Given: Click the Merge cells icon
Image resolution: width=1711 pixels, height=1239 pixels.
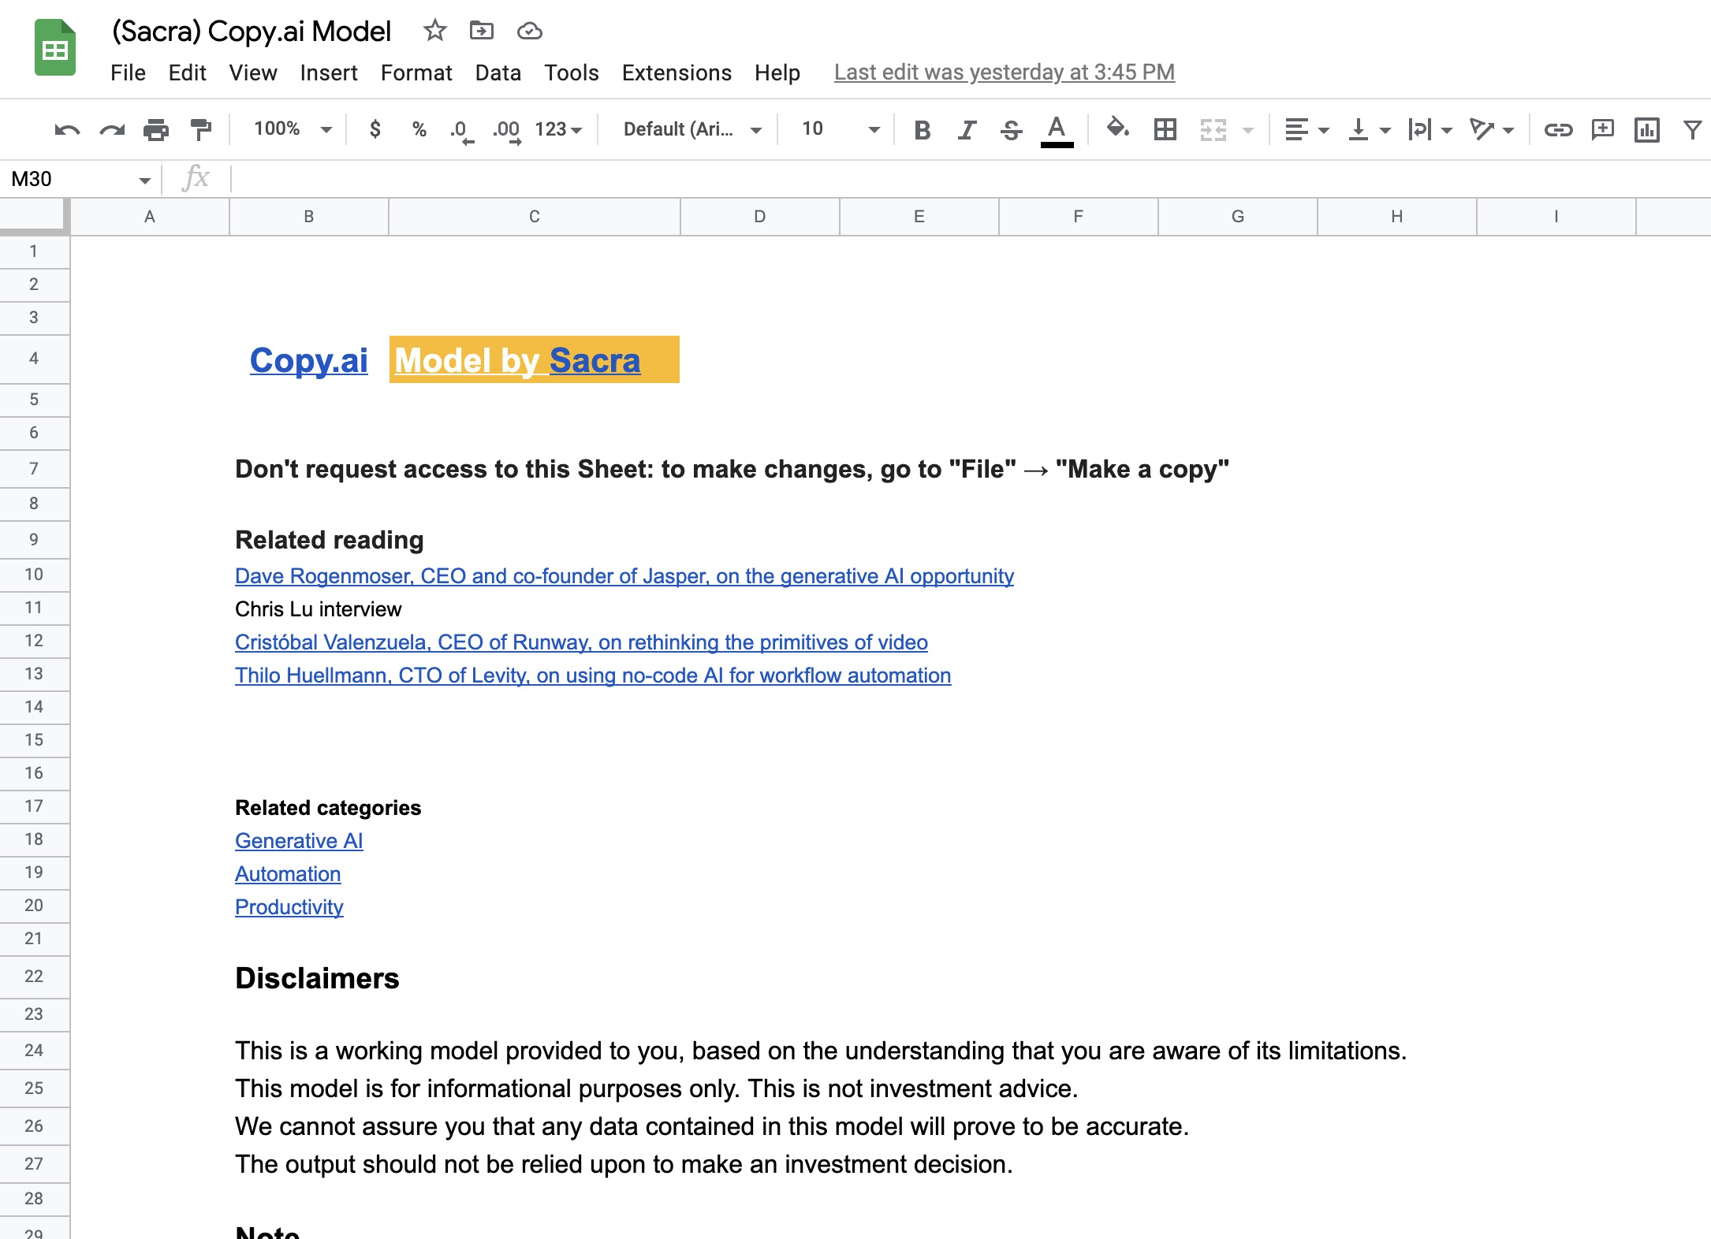Looking at the screenshot, I should pyautogui.click(x=1213, y=129).
